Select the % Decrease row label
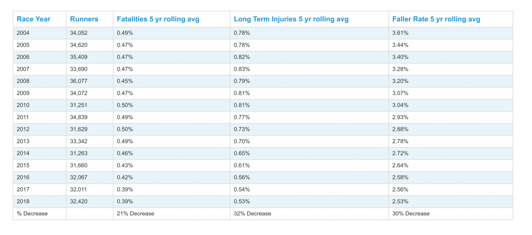 [32, 213]
